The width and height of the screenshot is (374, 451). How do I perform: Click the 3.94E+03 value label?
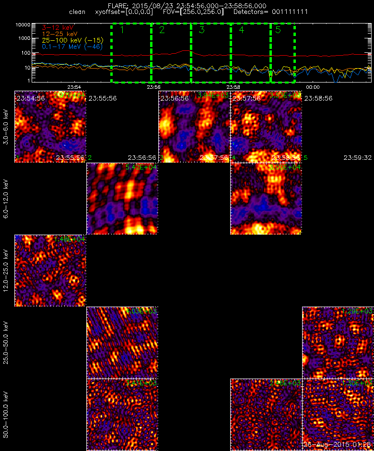(x=213, y=95)
